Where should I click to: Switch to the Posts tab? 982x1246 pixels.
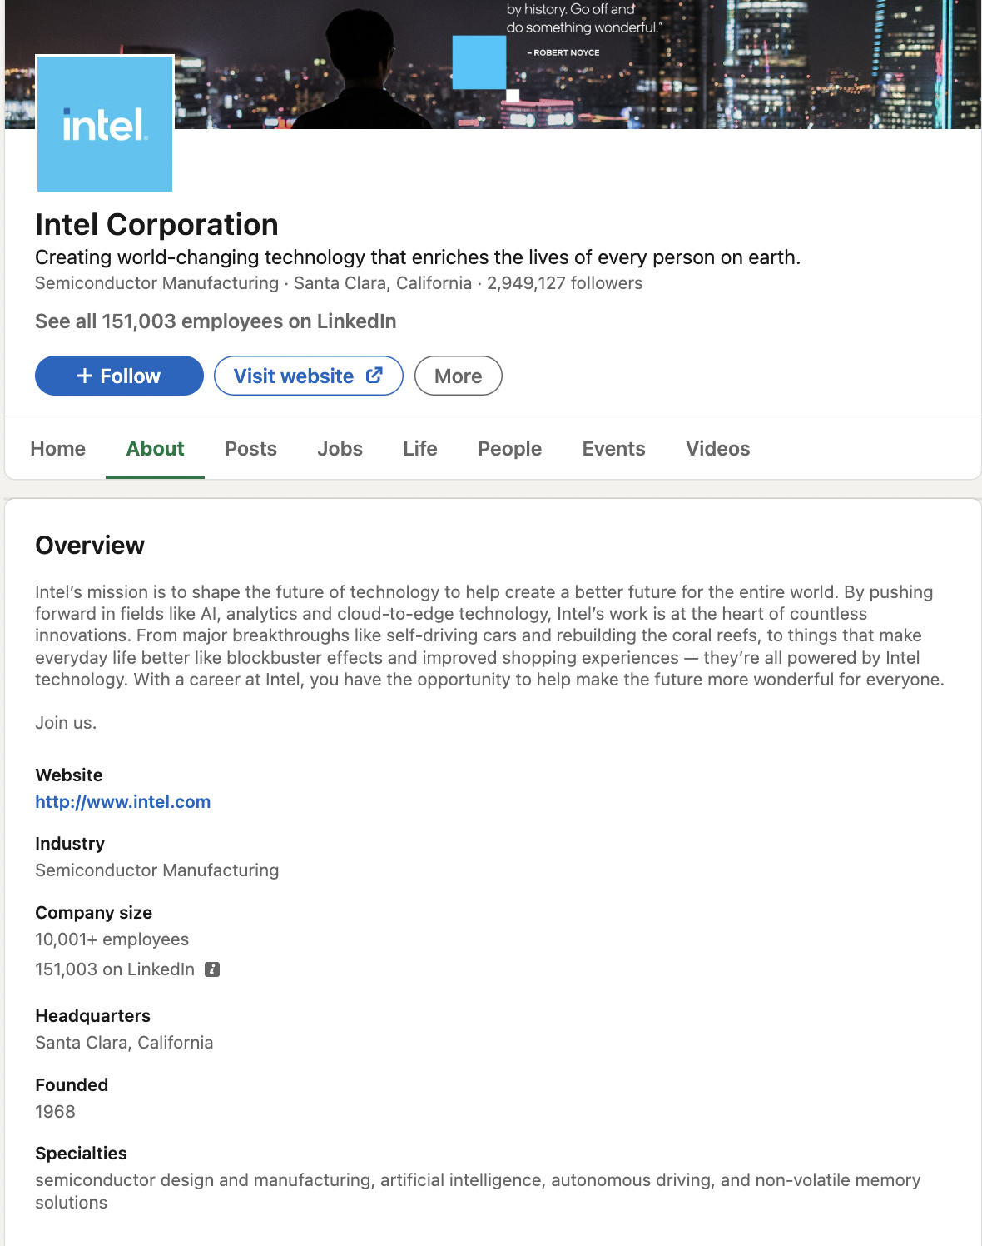[250, 449]
